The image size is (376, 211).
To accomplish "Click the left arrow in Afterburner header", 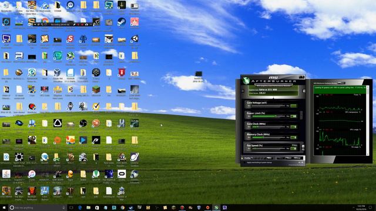I will click(x=243, y=91).
